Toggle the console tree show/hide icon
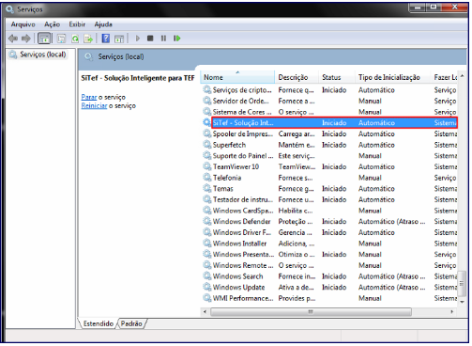Image resolution: width=472 pixels, height=346 pixels. 44,39
